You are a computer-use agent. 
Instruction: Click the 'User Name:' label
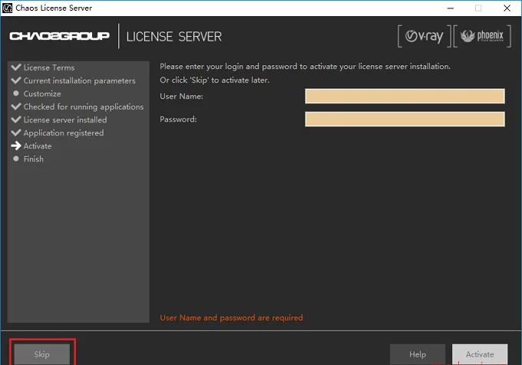point(181,96)
